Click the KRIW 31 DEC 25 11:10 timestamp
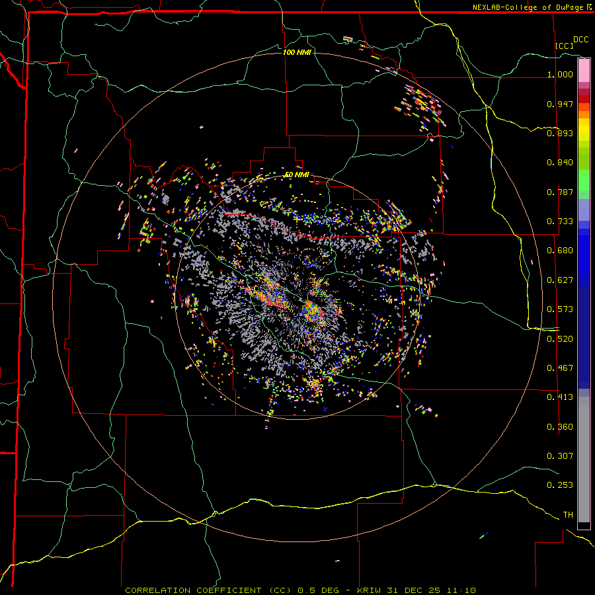The image size is (595, 595). click(416, 590)
